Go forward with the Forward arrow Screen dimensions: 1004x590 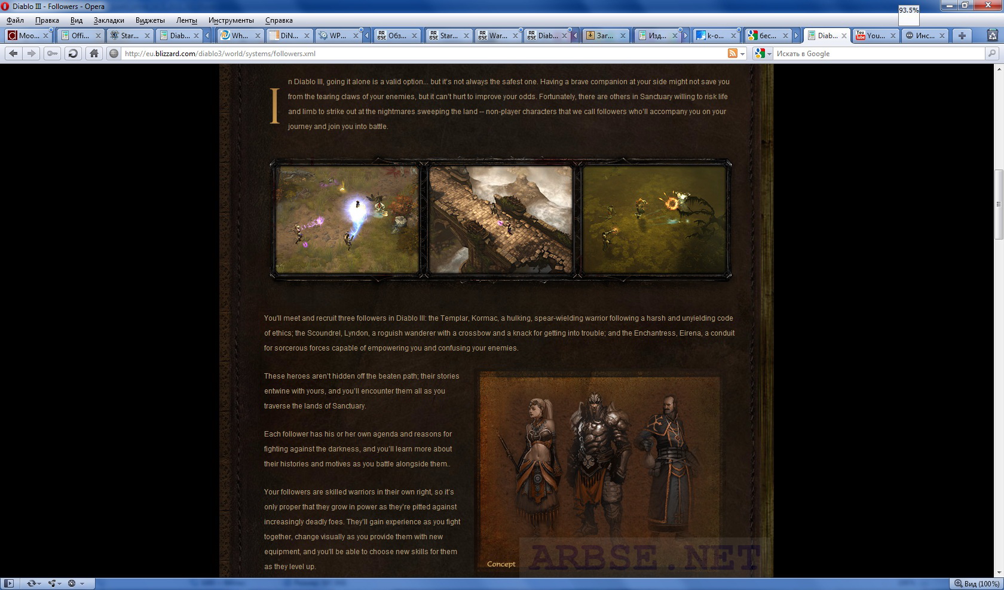(x=31, y=54)
